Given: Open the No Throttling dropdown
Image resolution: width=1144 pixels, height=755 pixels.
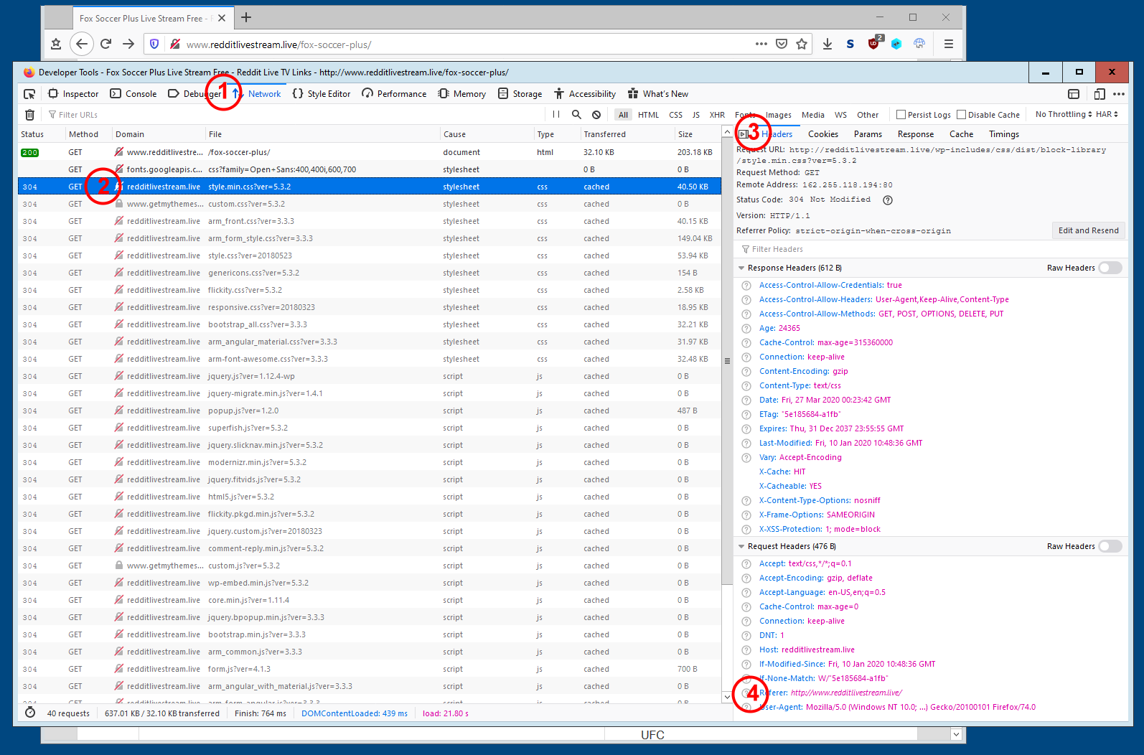Looking at the screenshot, I should (1064, 115).
